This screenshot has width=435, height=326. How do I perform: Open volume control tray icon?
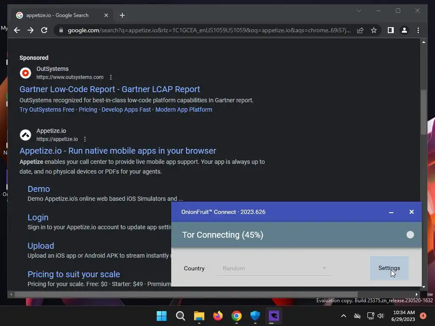click(x=381, y=316)
